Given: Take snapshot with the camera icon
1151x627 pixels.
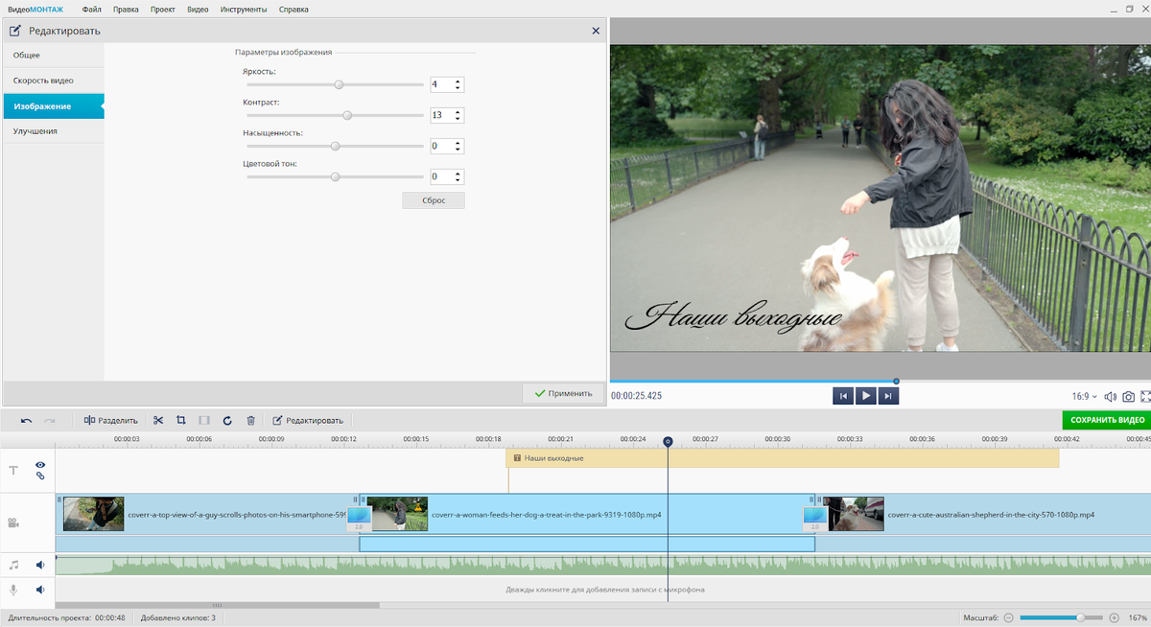Looking at the screenshot, I should (x=1128, y=396).
